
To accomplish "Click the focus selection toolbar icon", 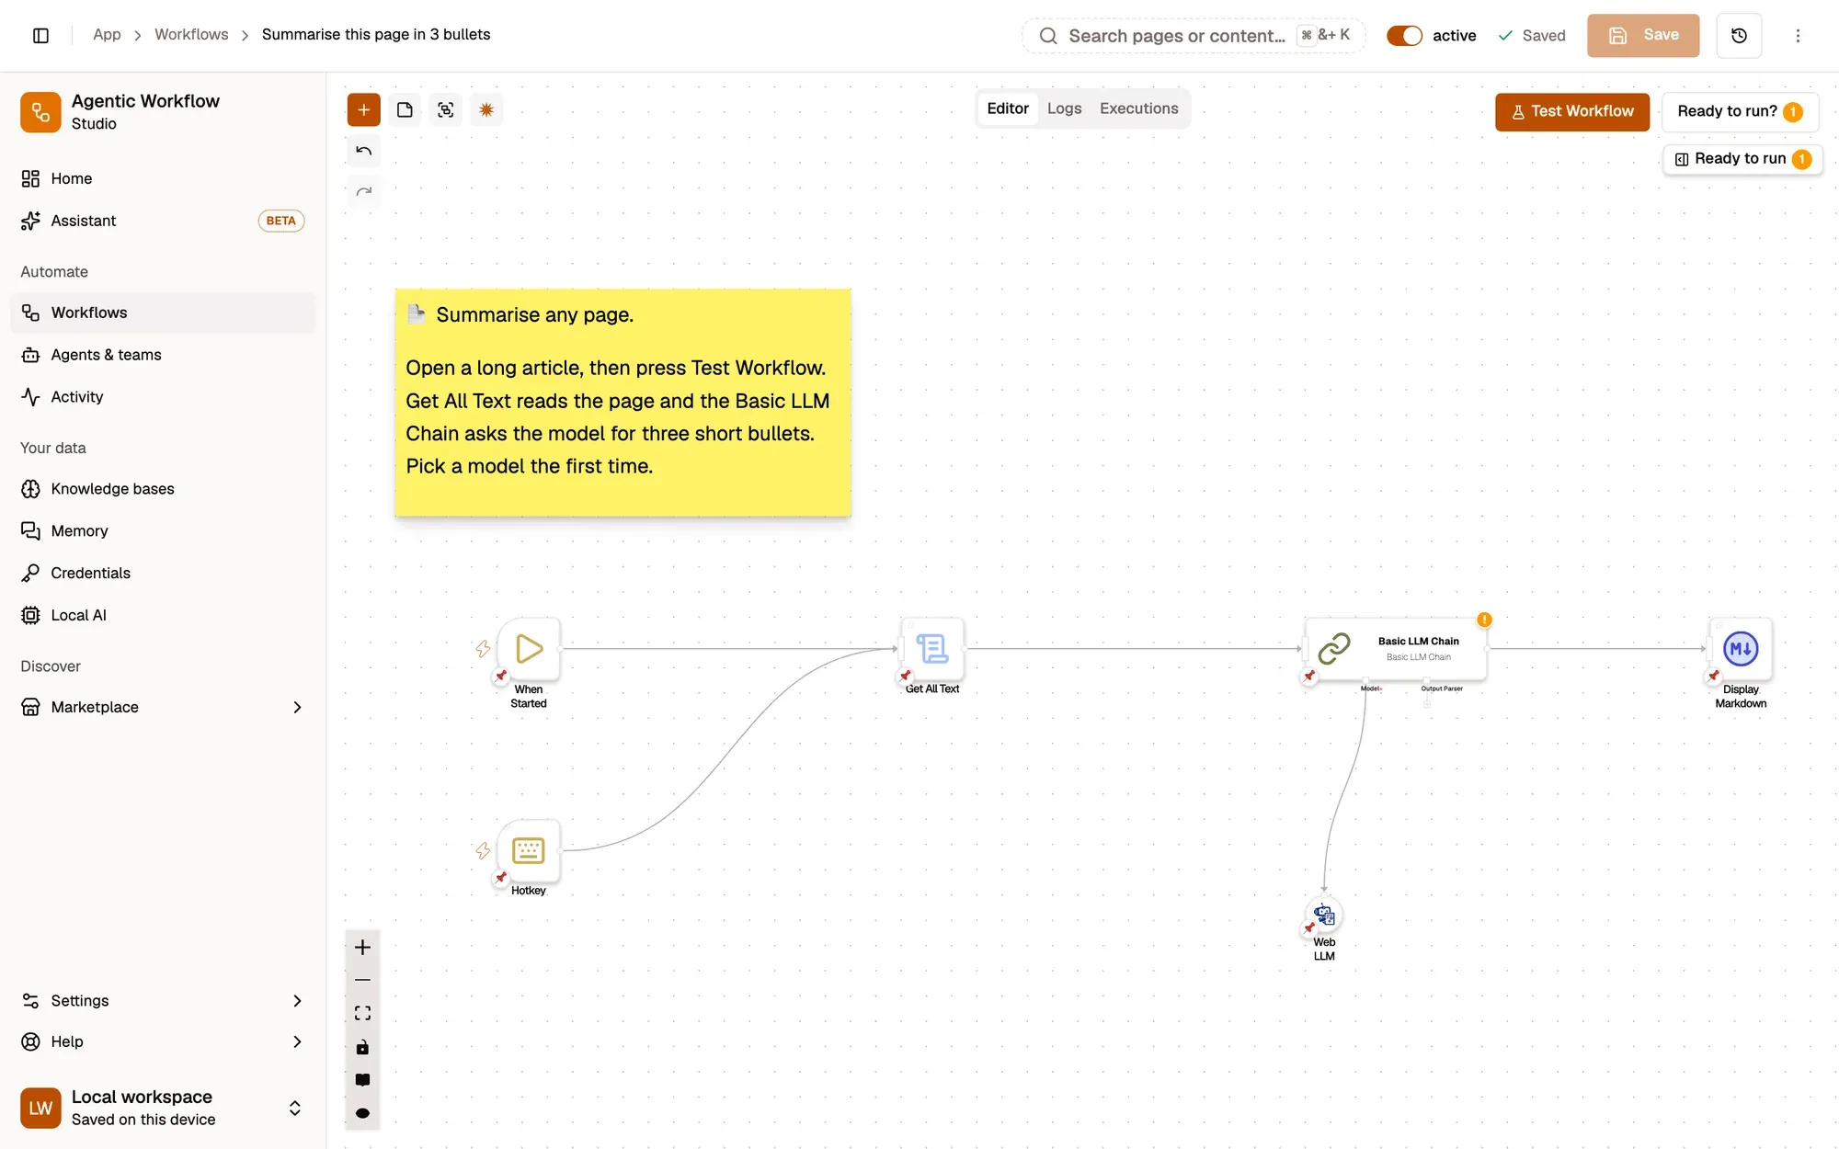I will (x=446, y=110).
